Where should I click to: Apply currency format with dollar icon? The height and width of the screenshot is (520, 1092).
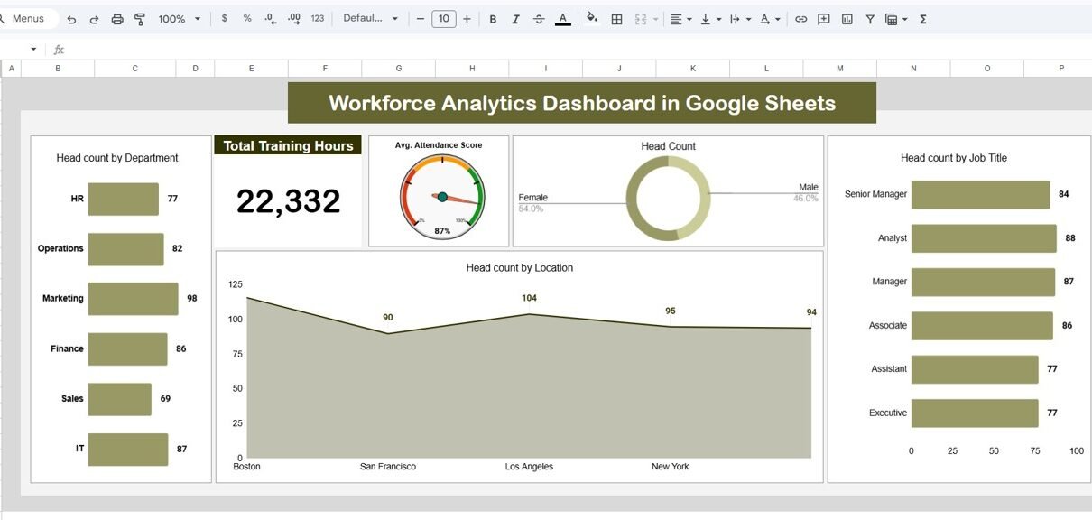pyautogui.click(x=224, y=18)
